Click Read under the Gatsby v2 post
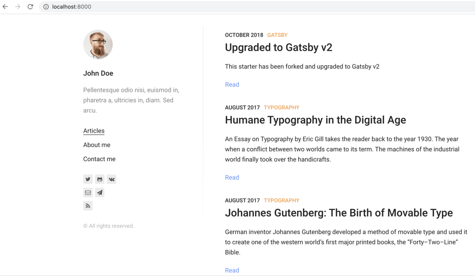Image resolution: width=475 pixels, height=276 pixels. (232, 85)
